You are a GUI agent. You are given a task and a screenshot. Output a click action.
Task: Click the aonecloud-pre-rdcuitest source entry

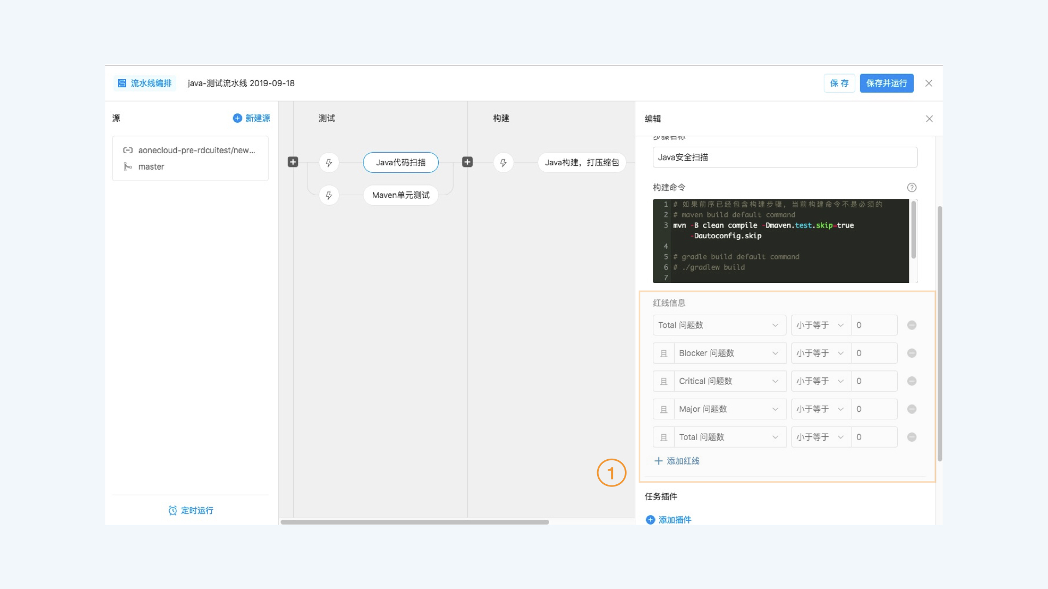190,158
